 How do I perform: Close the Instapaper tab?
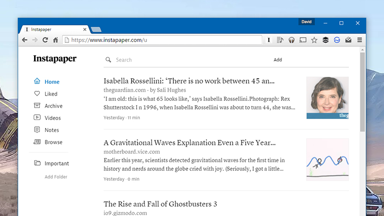[x=85, y=29]
